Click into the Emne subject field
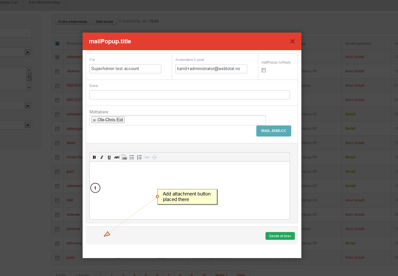Screen dimensions: 398x276 [190, 95]
